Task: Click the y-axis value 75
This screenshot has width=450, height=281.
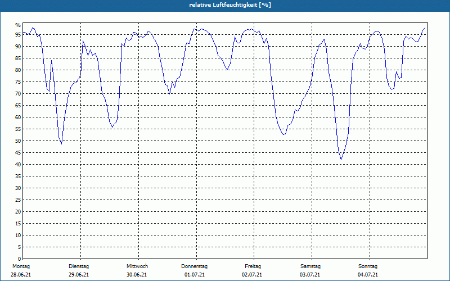Action: pos(18,81)
